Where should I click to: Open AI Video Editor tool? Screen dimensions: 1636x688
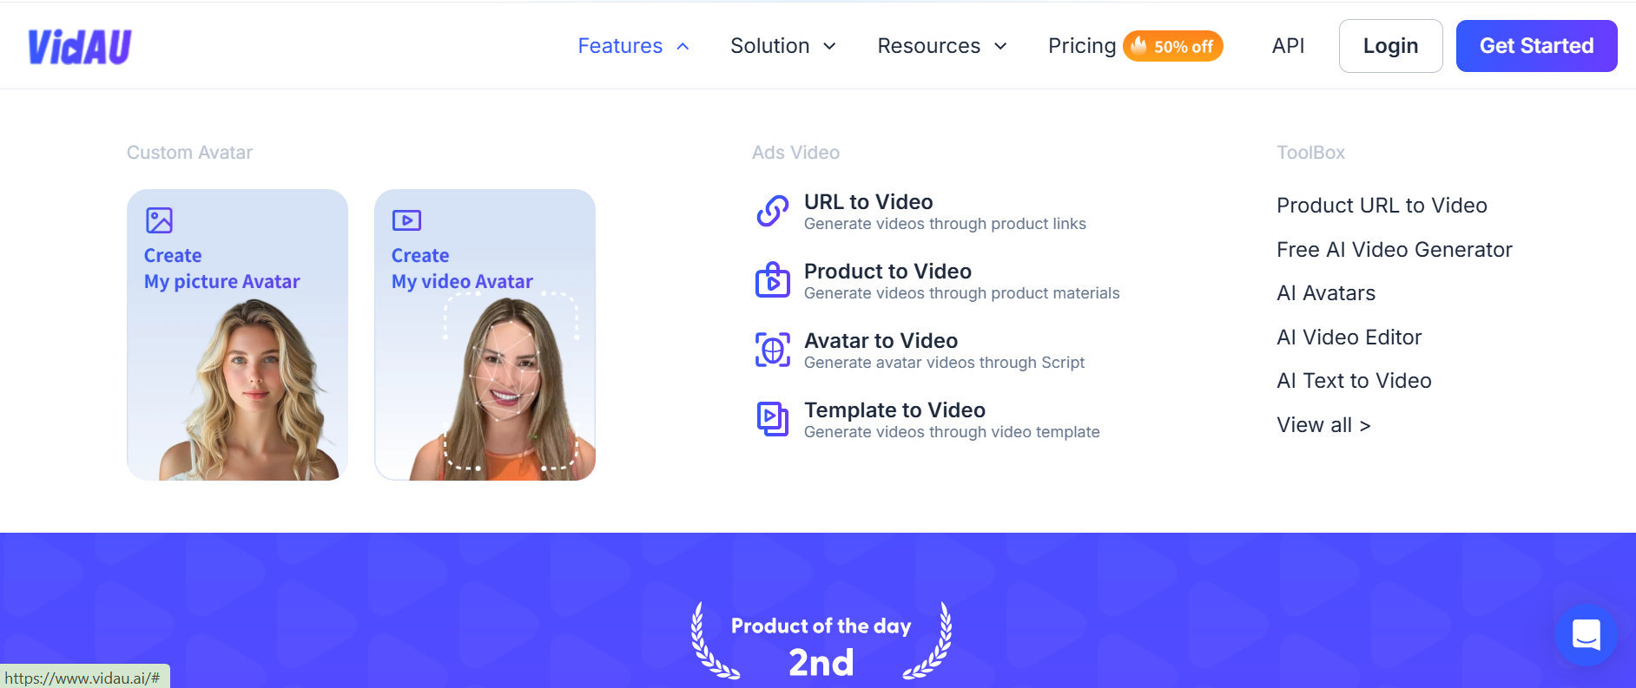click(x=1349, y=337)
